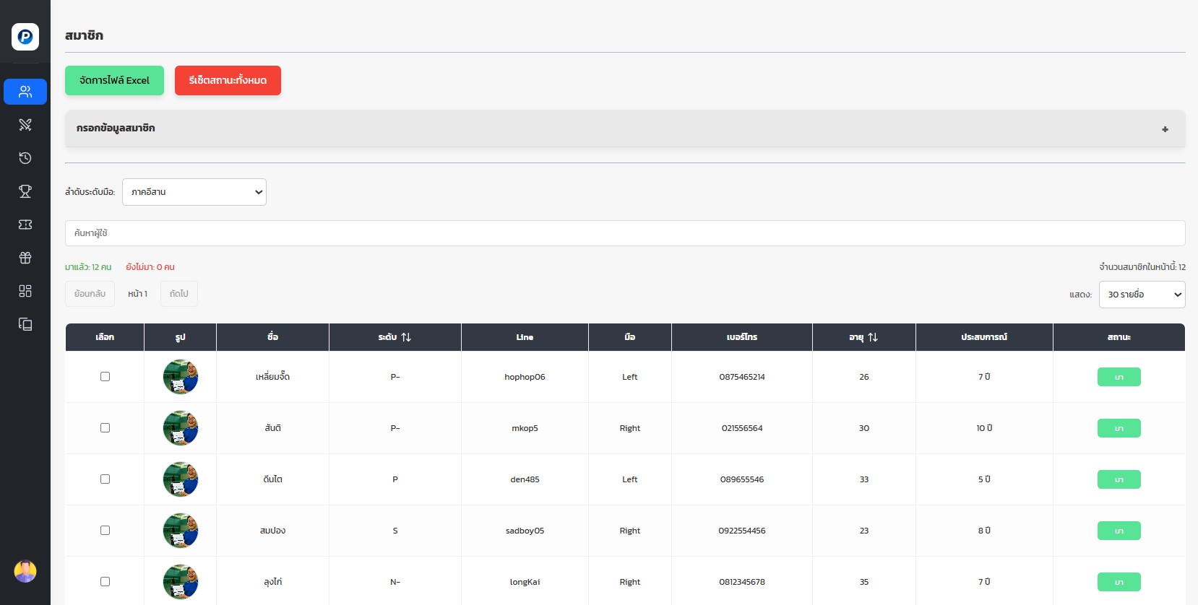This screenshot has height=605, width=1198.
Task: Tick the checkbox for member สมปอง
Action: tap(105, 531)
